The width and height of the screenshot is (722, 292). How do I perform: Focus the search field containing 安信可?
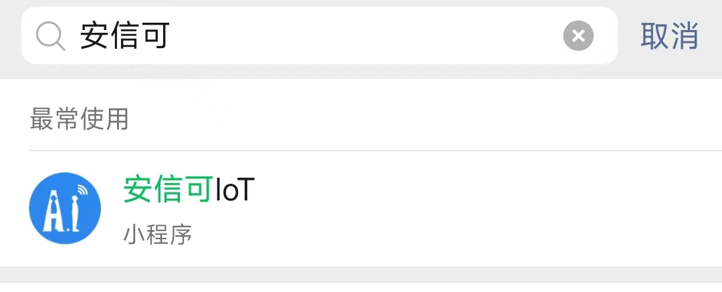319,35
